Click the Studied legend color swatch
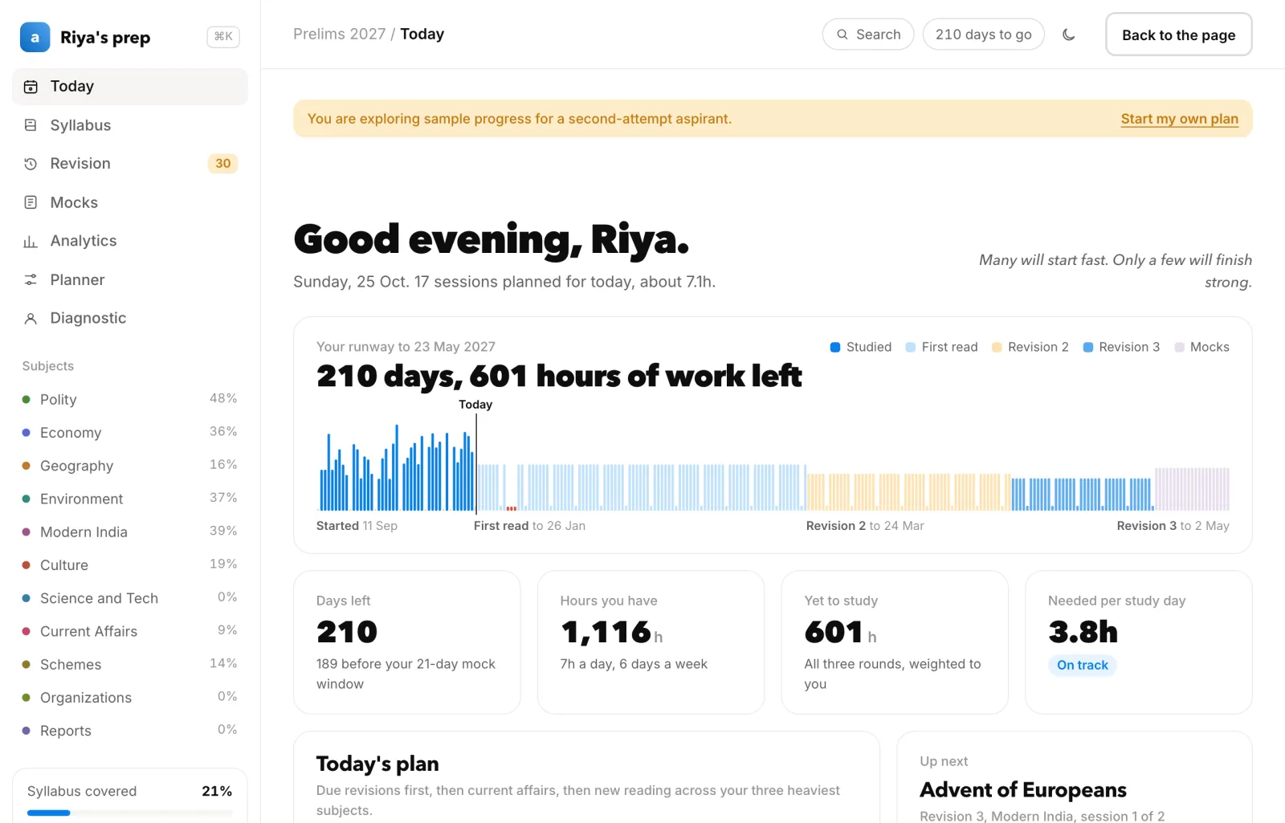1285x823 pixels. click(835, 347)
